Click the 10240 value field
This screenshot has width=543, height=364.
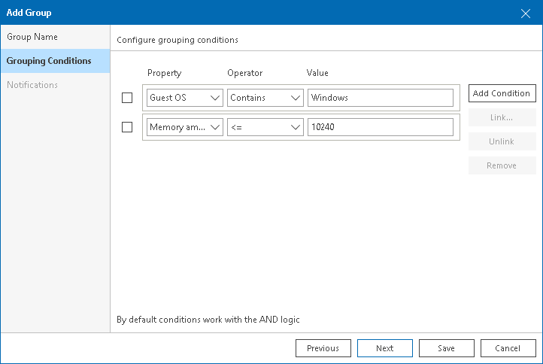click(x=380, y=127)
